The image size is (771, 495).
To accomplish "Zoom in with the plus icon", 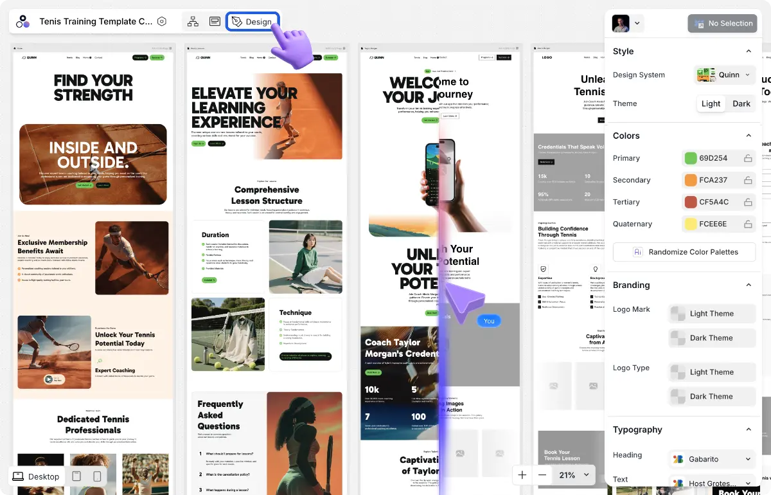I will pos(522,475).
